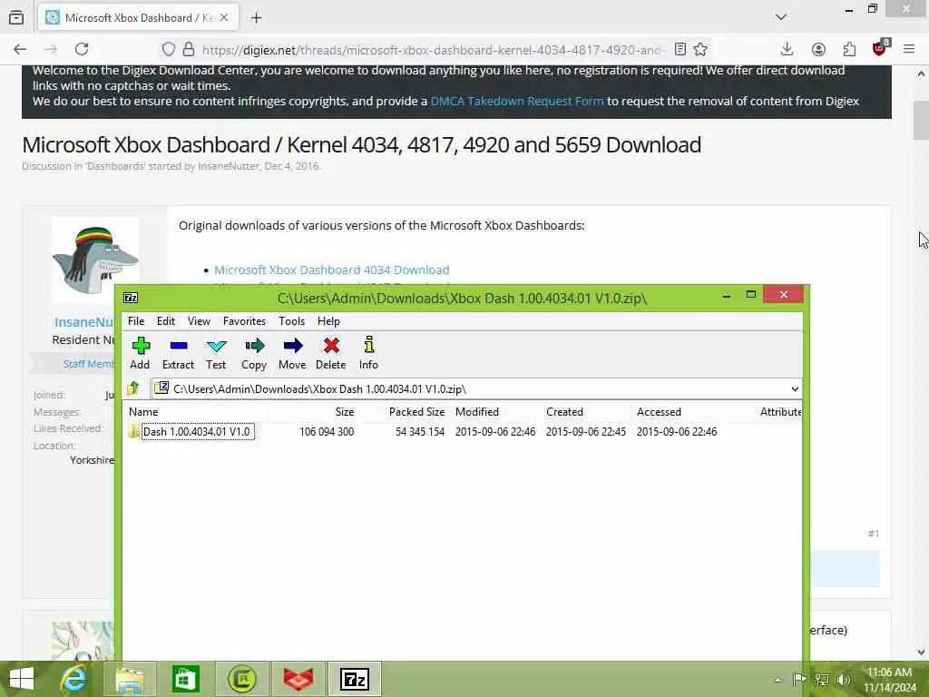Open the DMCA Takedown Request Form link
929x697 pixels.
click(x=516, y=101)
